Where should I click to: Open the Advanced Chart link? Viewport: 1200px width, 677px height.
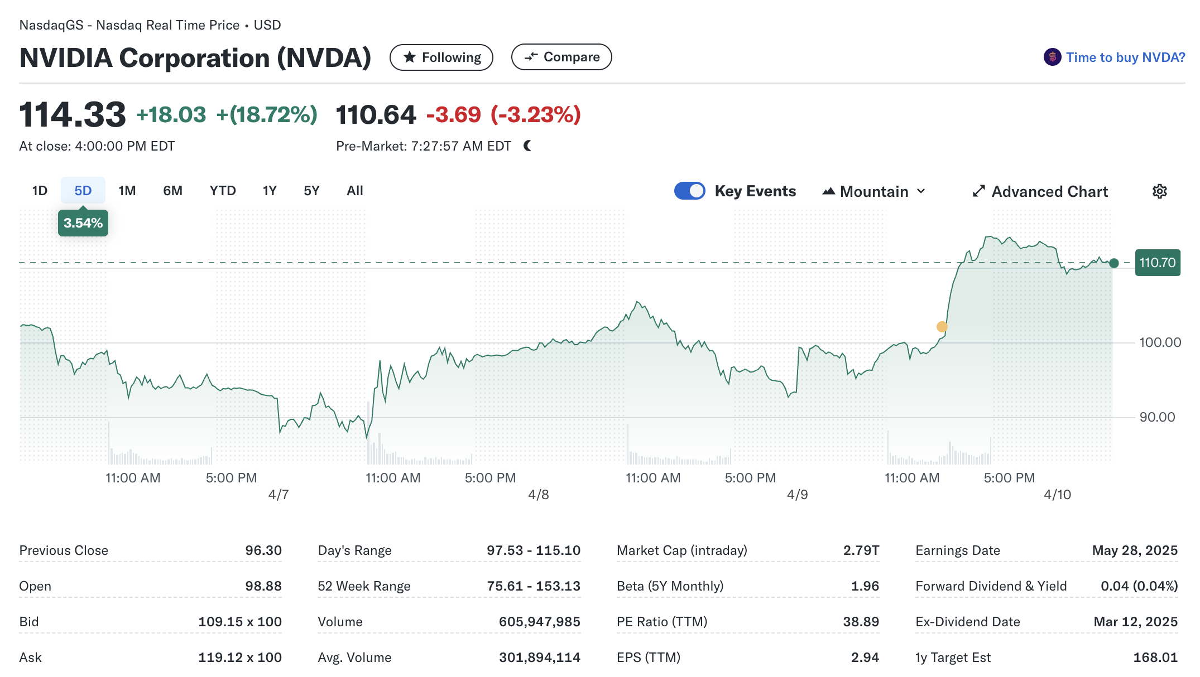tap(1049, 191)
